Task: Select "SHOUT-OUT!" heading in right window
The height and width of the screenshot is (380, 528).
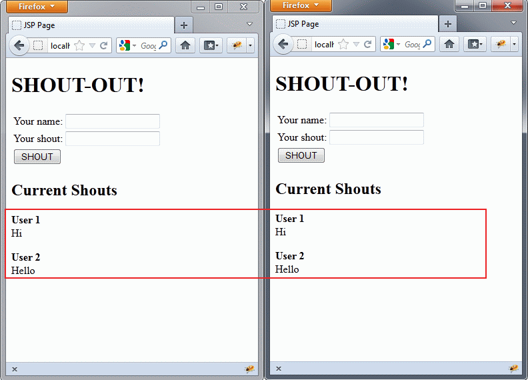Action: point(342,83)
